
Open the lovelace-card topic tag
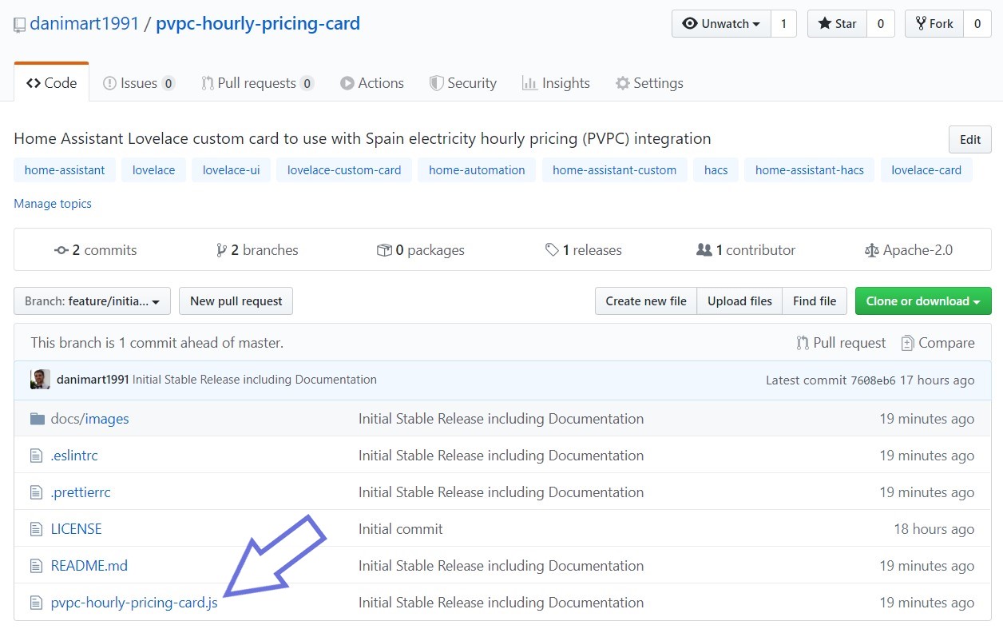point(926,169)
